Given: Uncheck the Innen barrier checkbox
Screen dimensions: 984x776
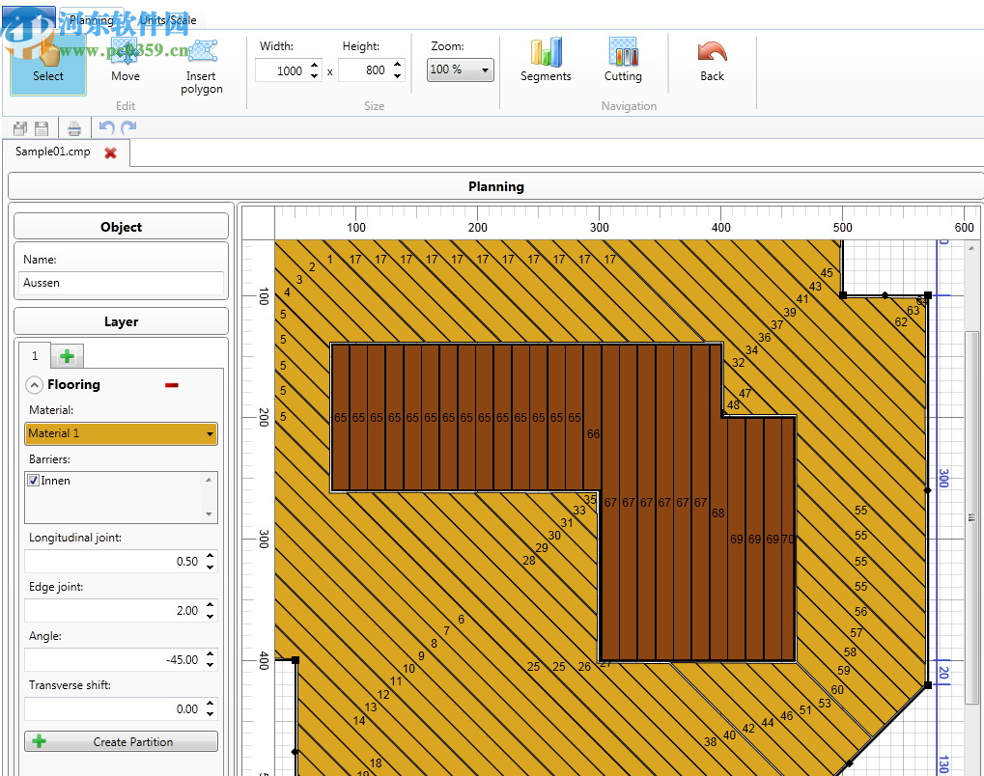Looking at the screenshot, I should click(34, 481).
